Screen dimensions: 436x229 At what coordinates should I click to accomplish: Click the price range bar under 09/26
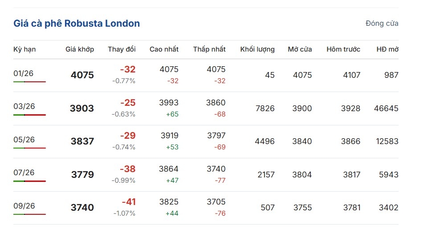click(x=29, y=214)
